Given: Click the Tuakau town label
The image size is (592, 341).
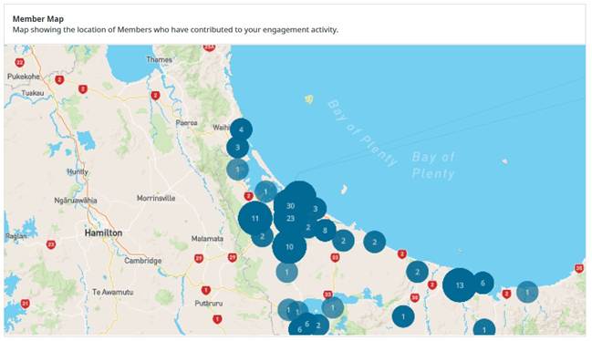Looking at the screenshot, I should tap(33, 93).
